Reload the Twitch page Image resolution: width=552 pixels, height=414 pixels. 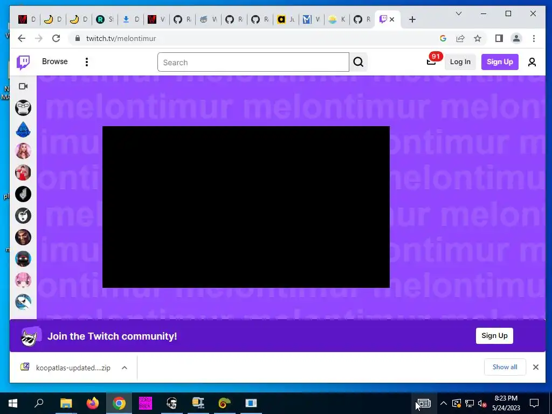coord(56,38)
